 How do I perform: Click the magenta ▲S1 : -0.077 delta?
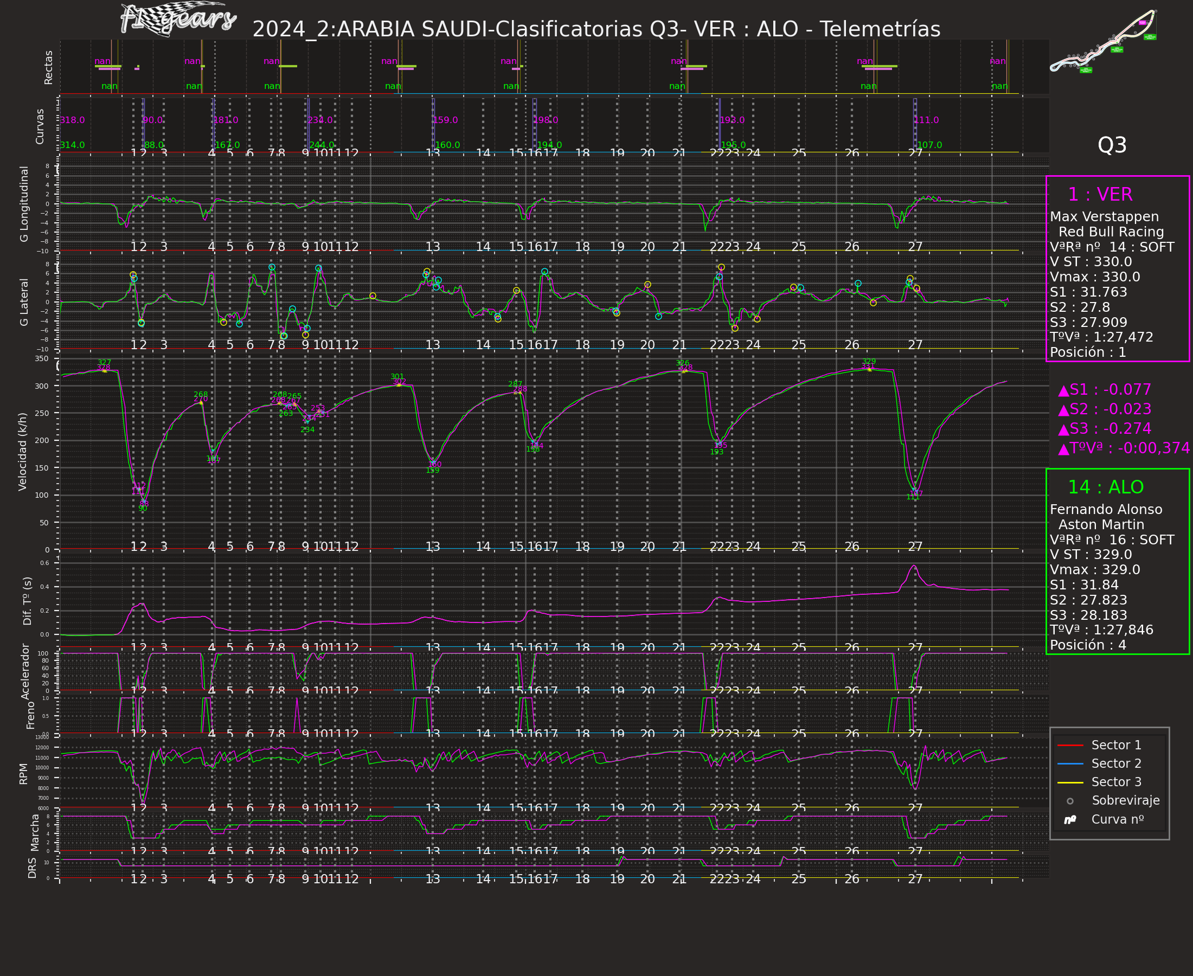coord(1104,390)
